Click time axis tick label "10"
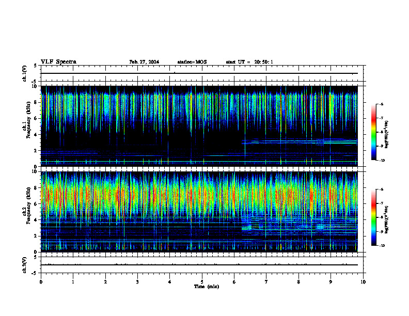Screen dimensions: 409x316 coord(363,282)
